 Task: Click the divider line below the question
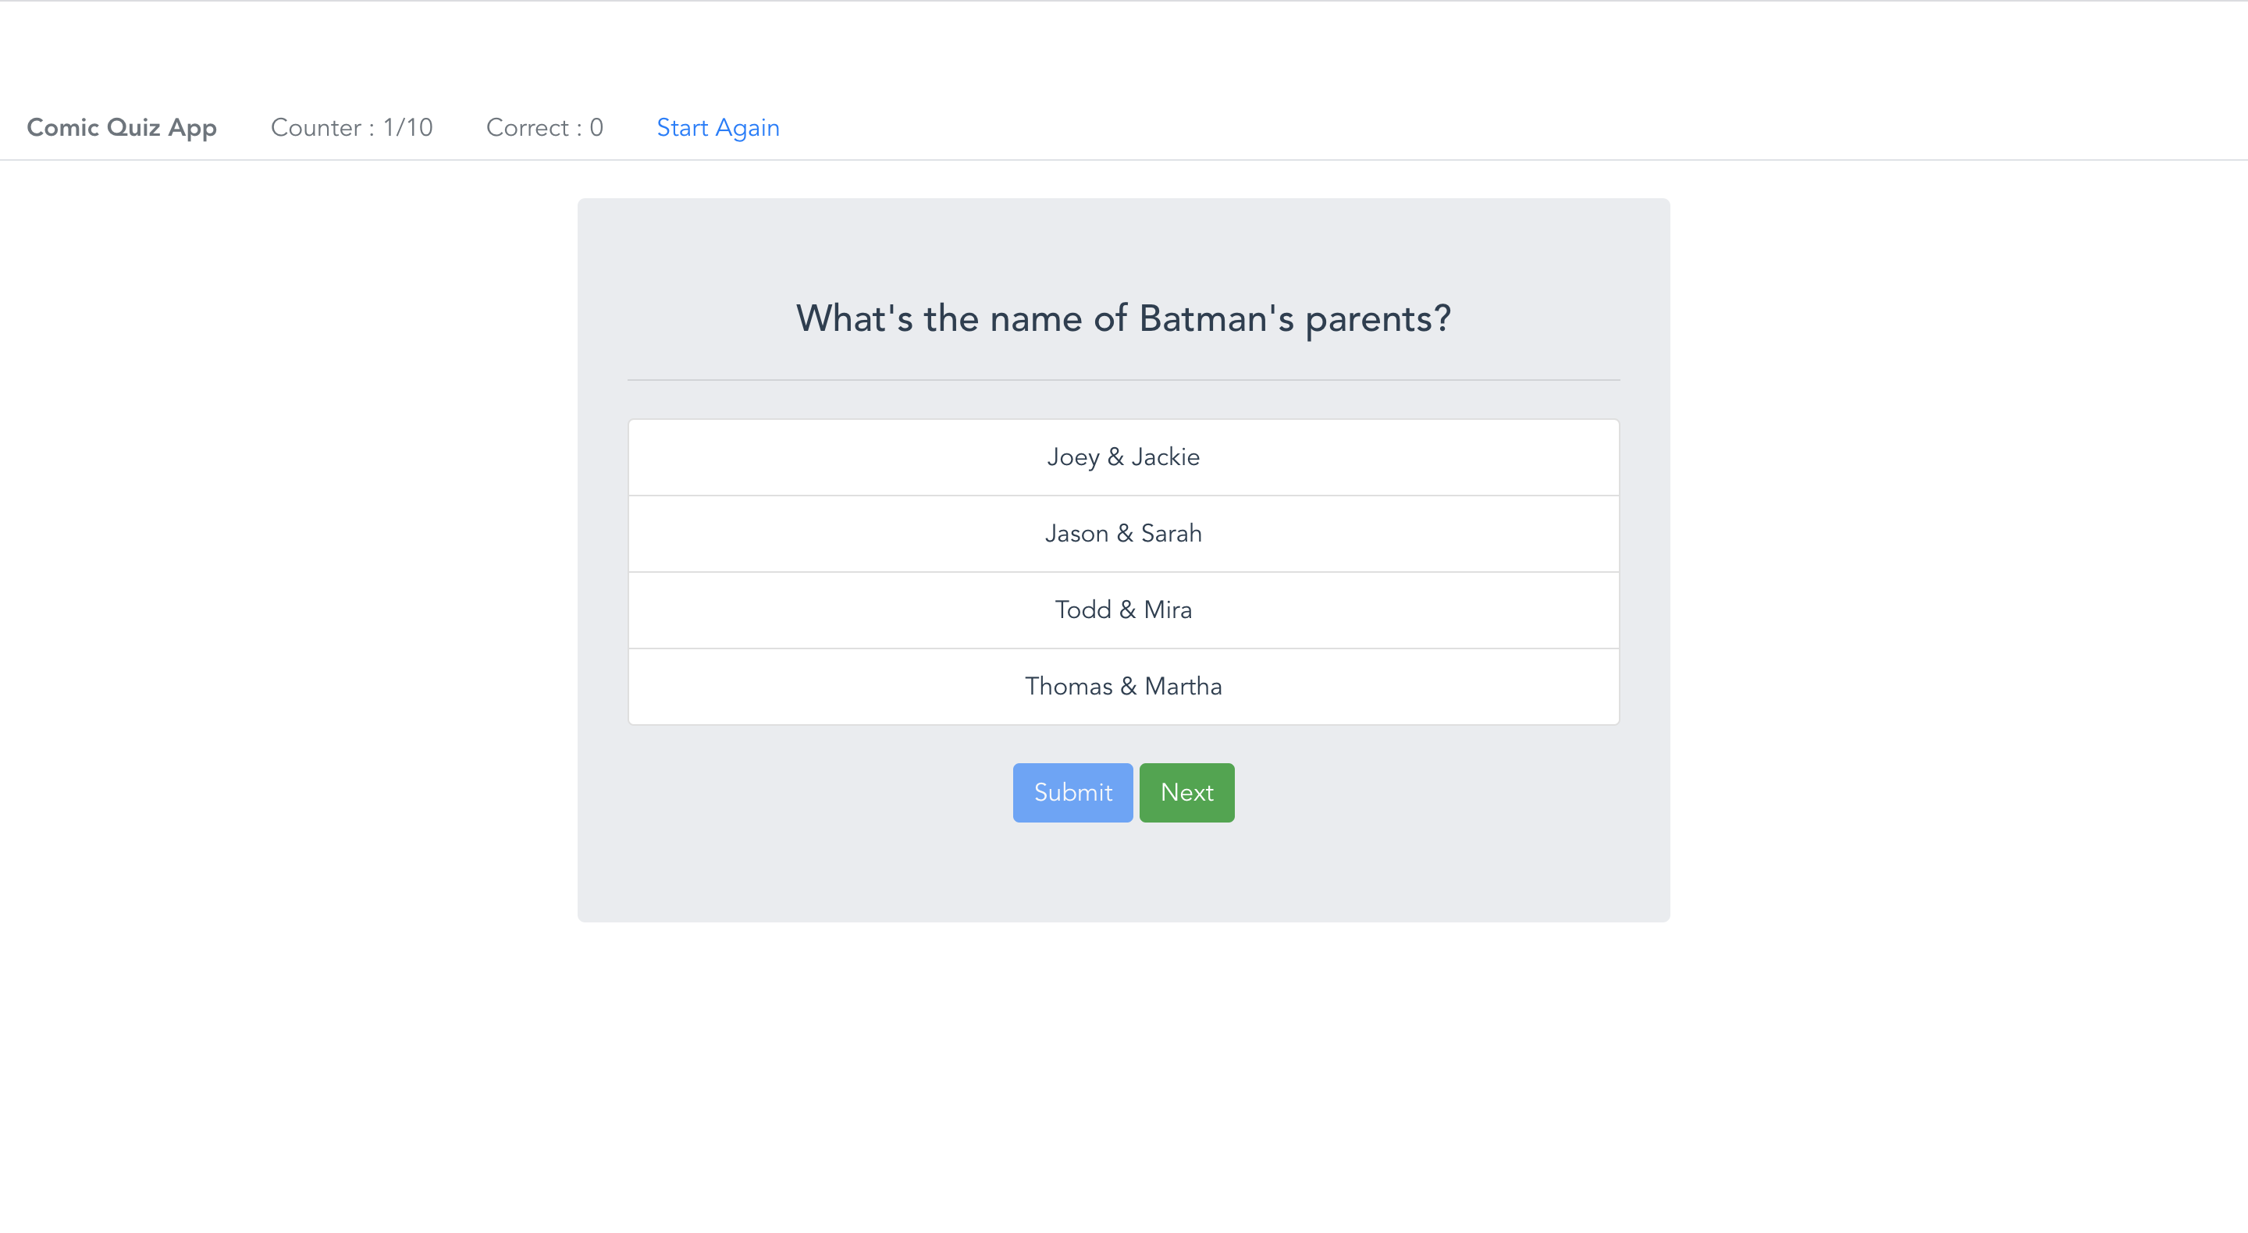click(1123, 379)
